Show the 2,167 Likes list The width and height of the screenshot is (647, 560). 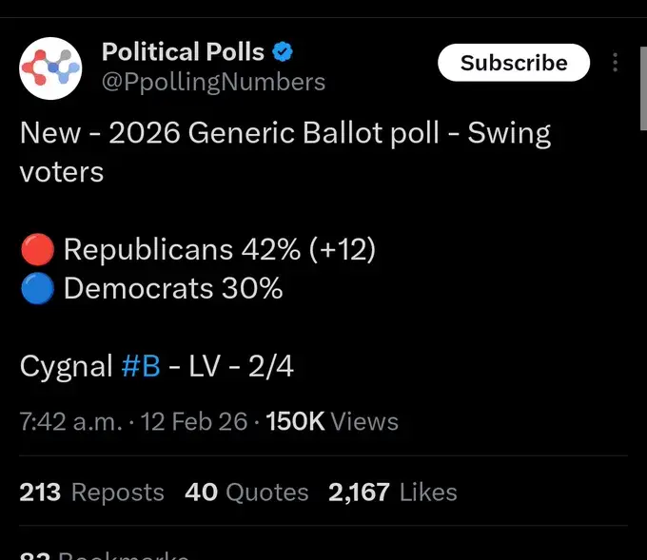pos(392,492)
